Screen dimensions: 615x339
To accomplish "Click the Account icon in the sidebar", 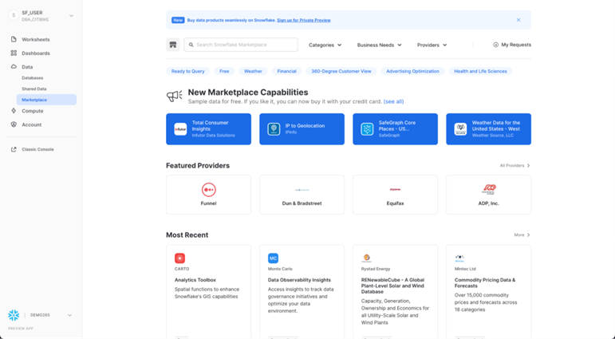I will tap(14, 124).
